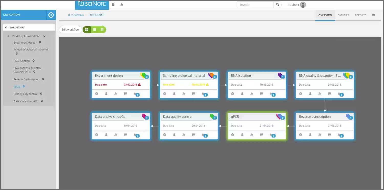Click inside the Search input field
Image resolution: width=384 pixels, height=190 pixels.
click(x=255, y=5)
